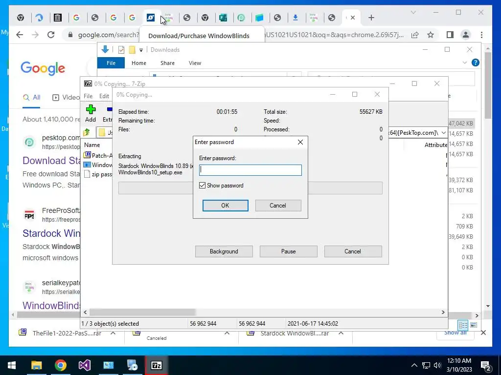
Task: Cancel the copying operation
Action: pyautogui.click(x=353, y=251)
